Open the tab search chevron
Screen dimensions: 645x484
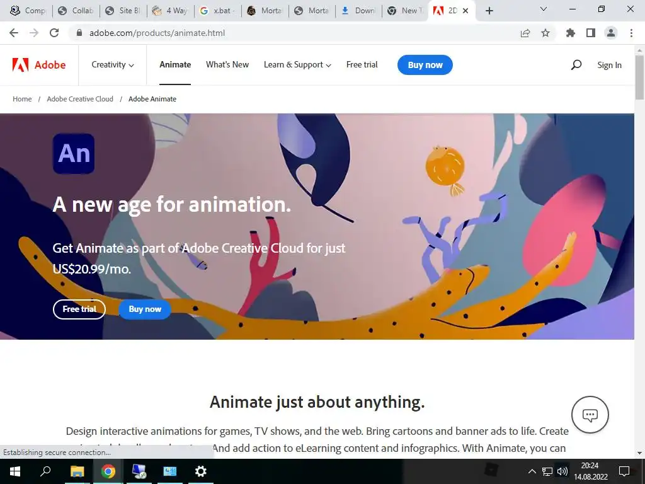544,9
